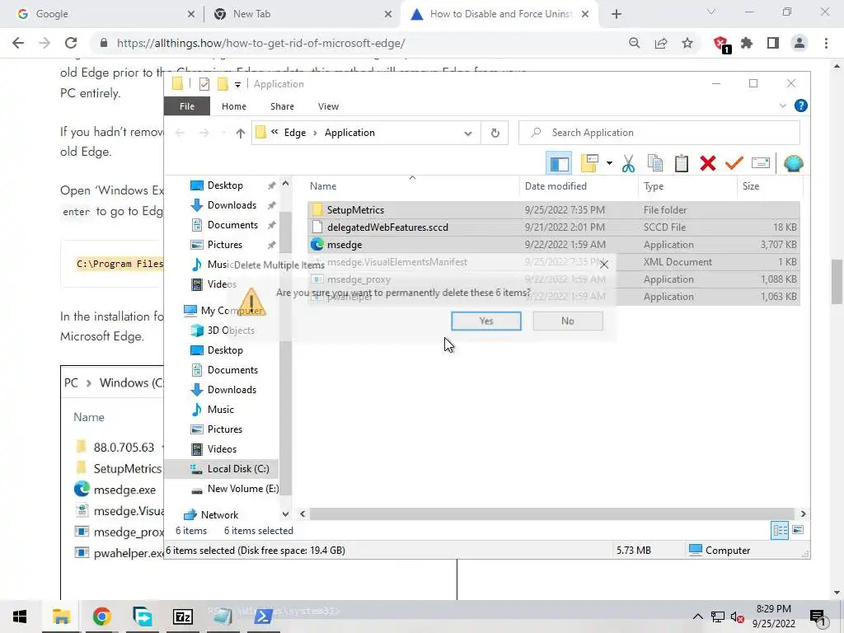Go up one folder level arrow
Image resolution: width=844 pixels, height=633 pixels.
coord(240,133)
